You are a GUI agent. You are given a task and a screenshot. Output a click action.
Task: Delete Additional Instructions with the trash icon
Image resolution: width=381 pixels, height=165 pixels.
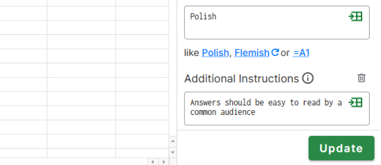361,78
